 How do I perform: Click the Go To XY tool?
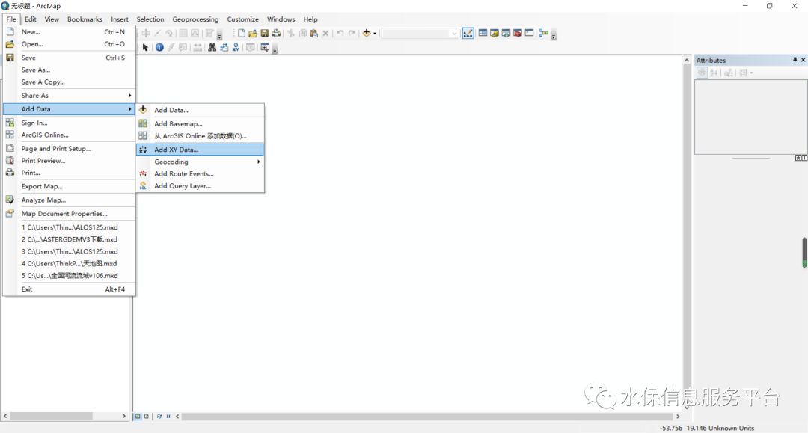(x=236, y=47)
